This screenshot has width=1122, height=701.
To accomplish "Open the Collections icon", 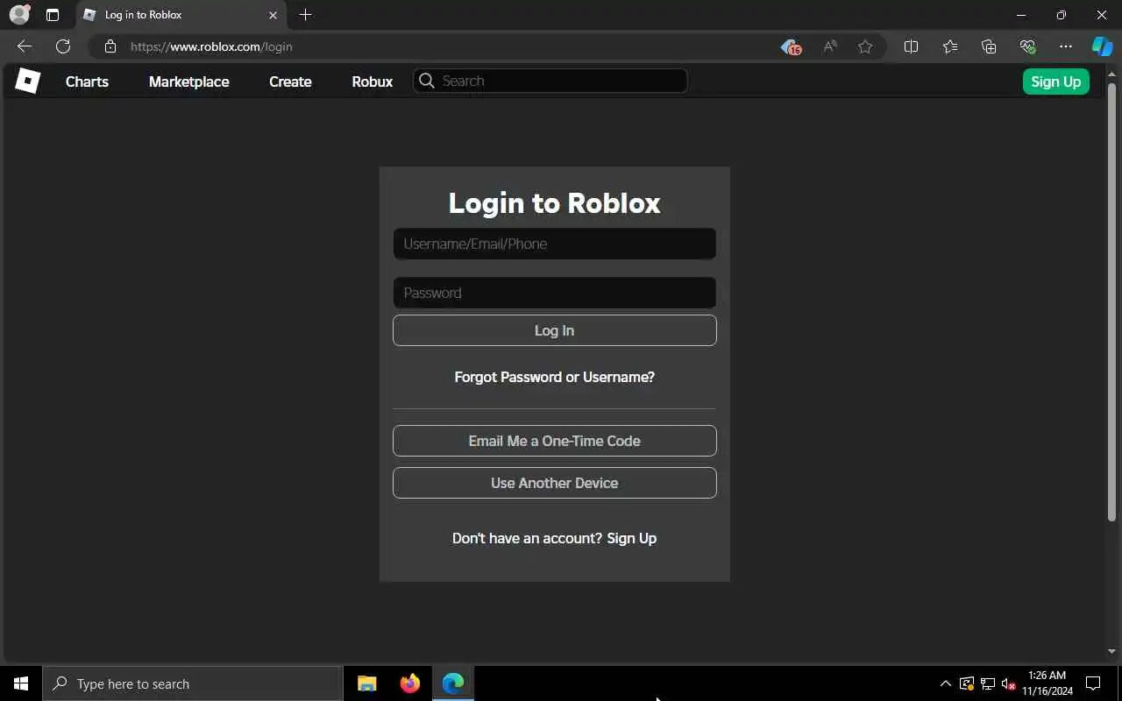I will pos(989,46).
